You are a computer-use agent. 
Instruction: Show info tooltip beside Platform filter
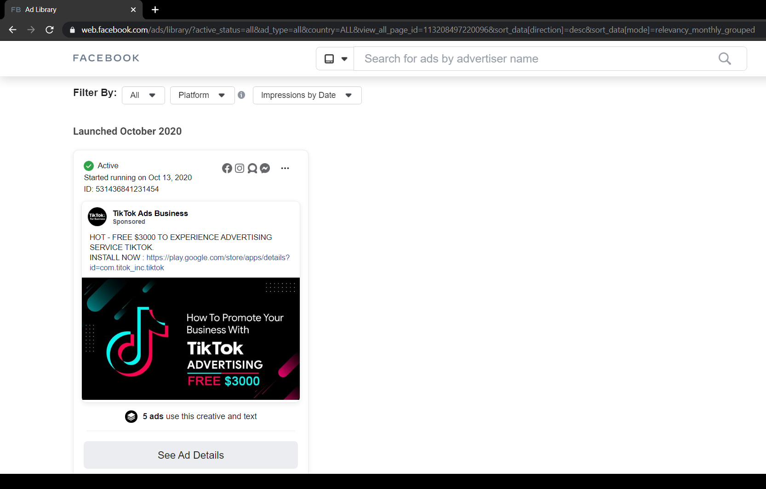click(241, 95)
